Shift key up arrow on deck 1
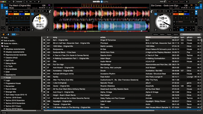 coord(52,8)
